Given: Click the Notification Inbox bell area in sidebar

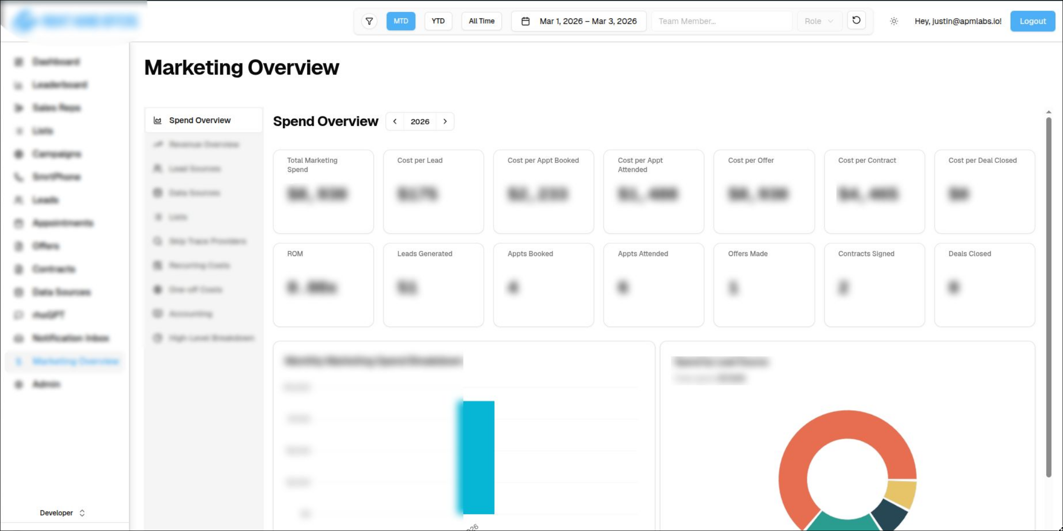Looking at the screenshot, I should (x=18, y=338).
